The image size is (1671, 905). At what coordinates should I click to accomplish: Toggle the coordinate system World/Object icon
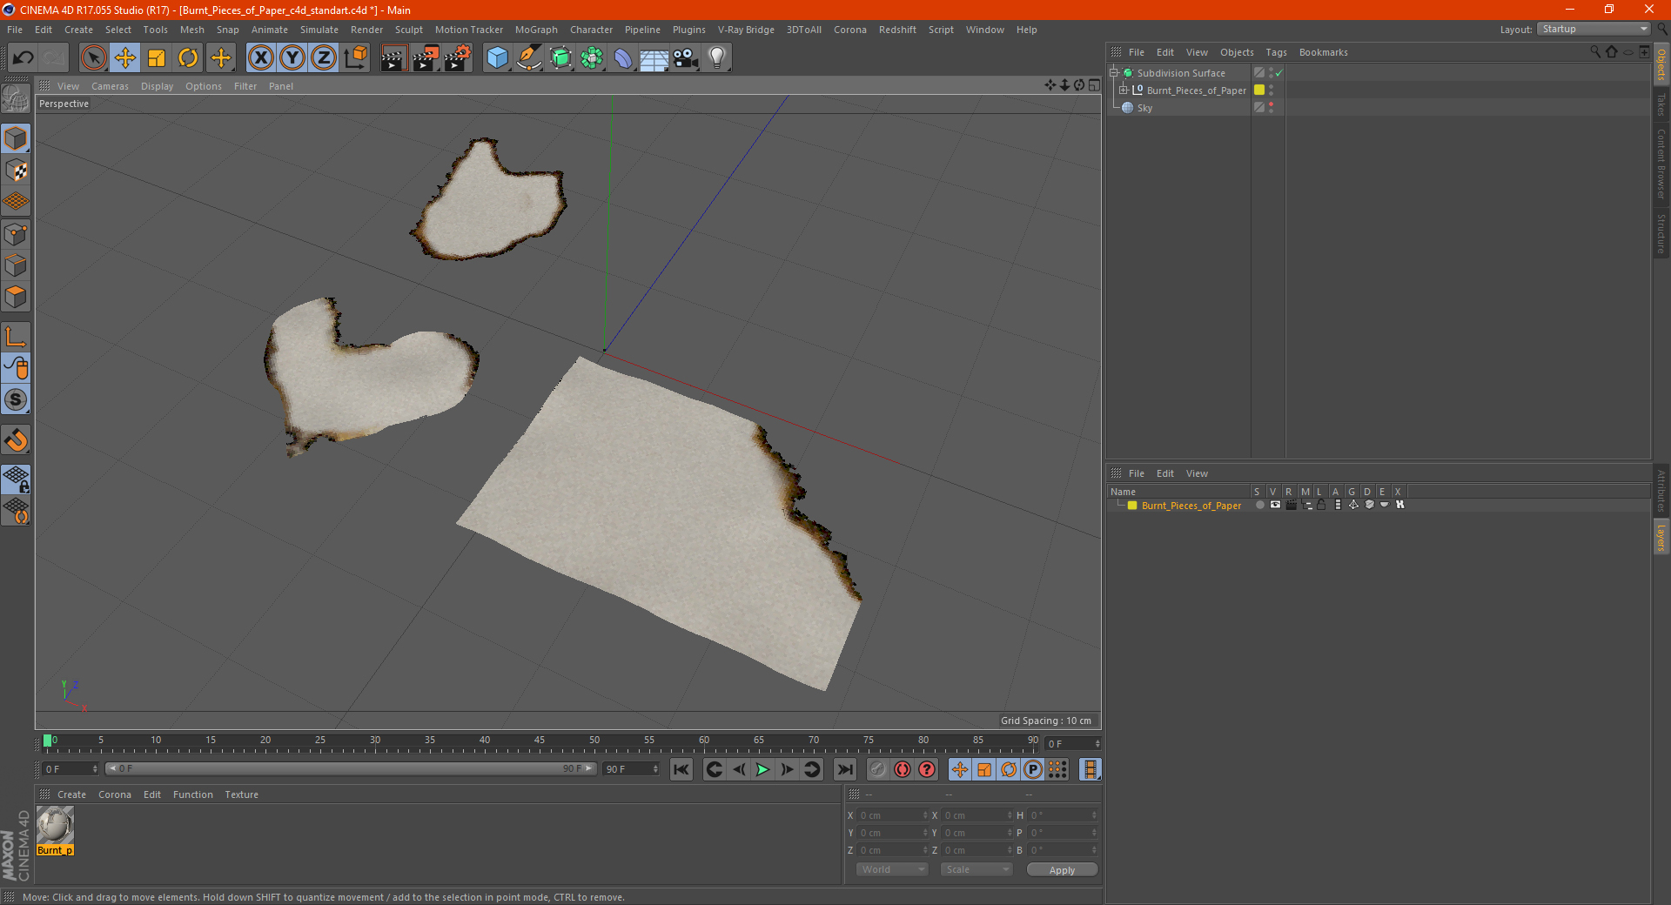355,58
